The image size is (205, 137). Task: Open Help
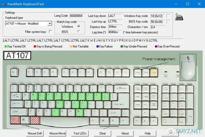point(147,133)
